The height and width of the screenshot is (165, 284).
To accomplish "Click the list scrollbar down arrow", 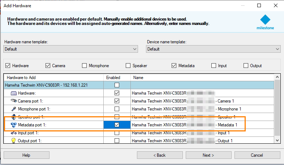I will click(277, 140).
